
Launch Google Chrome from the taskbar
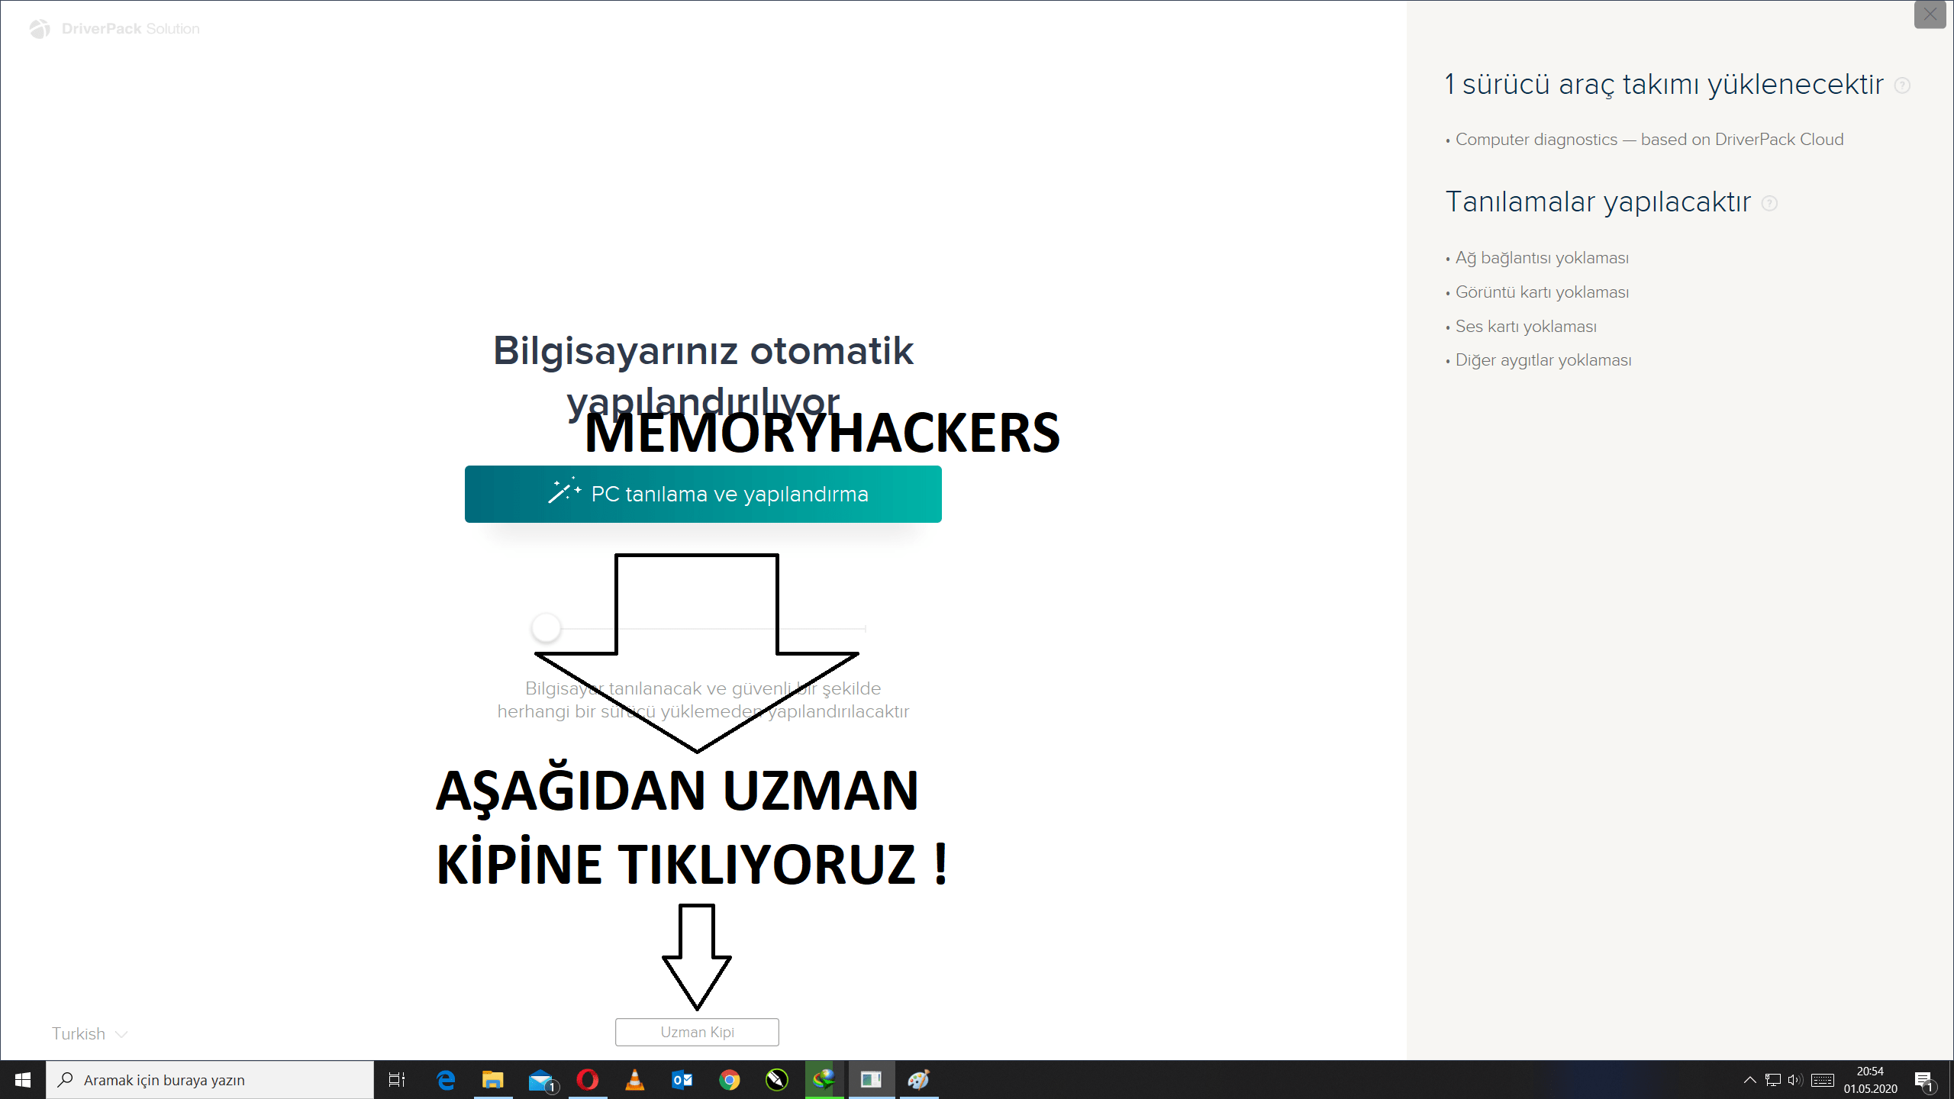pos(730,1080)
